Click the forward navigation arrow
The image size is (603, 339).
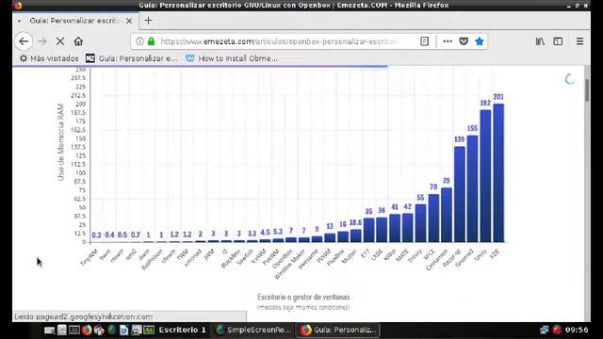(42, 41)
